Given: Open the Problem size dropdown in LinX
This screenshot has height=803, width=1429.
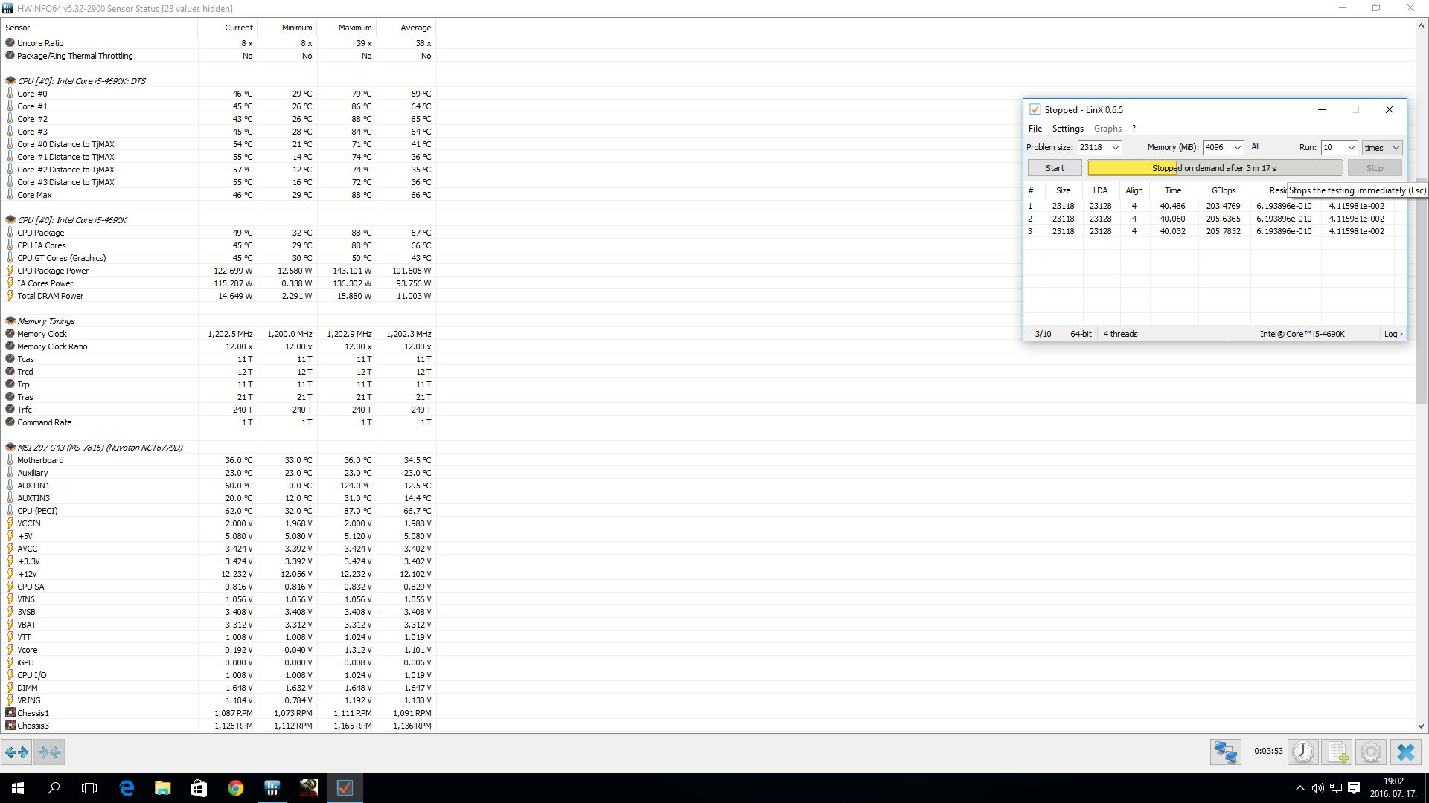Looking at the screenshot, I should coord(1115,148).
